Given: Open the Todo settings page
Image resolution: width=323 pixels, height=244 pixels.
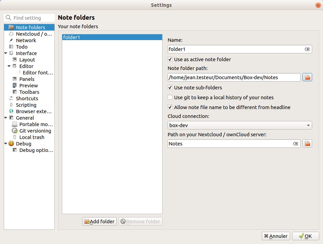Looking at the screenshot, I should pyautogui.click(x=22, y=47).
